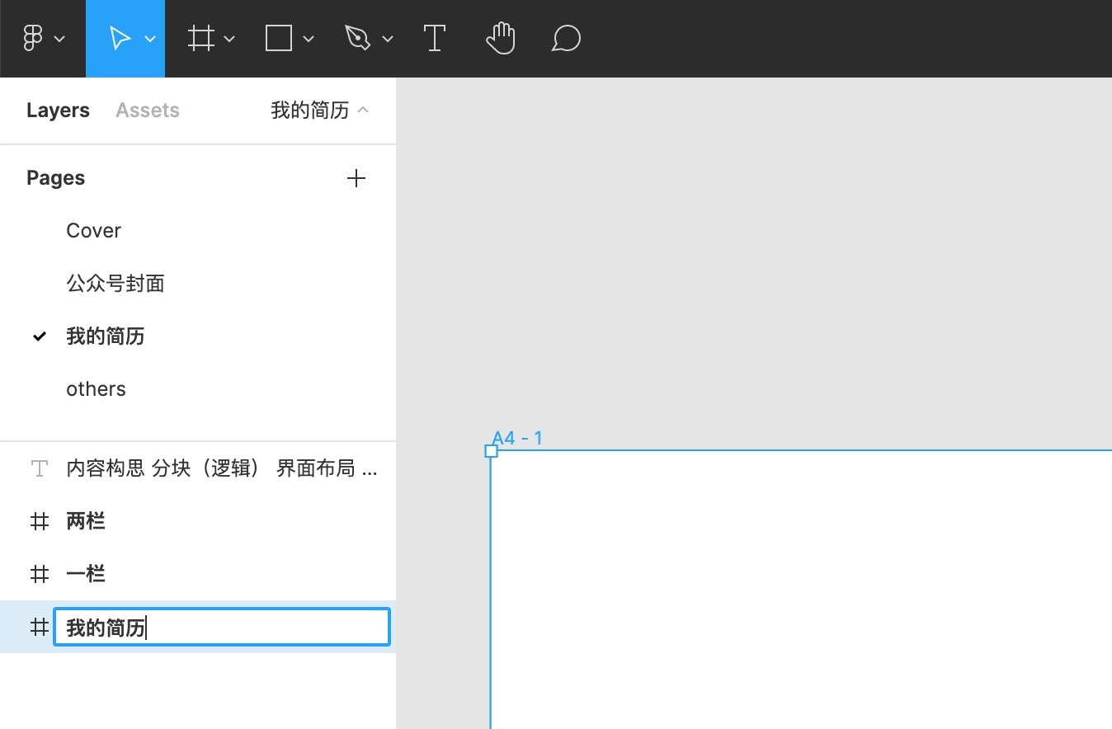The width and height of the screenshot is (1112, 729).
Task: Select the frame layer 两栏
Action: click(86, 520)
